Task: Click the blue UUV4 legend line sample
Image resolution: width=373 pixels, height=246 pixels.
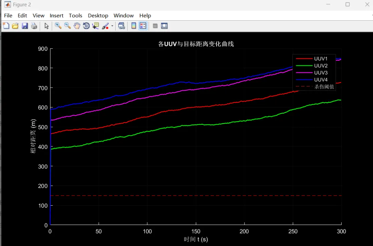Action: (x=304, y=80)
